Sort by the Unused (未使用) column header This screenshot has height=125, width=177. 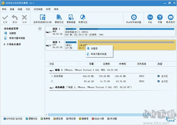[118, 64]
